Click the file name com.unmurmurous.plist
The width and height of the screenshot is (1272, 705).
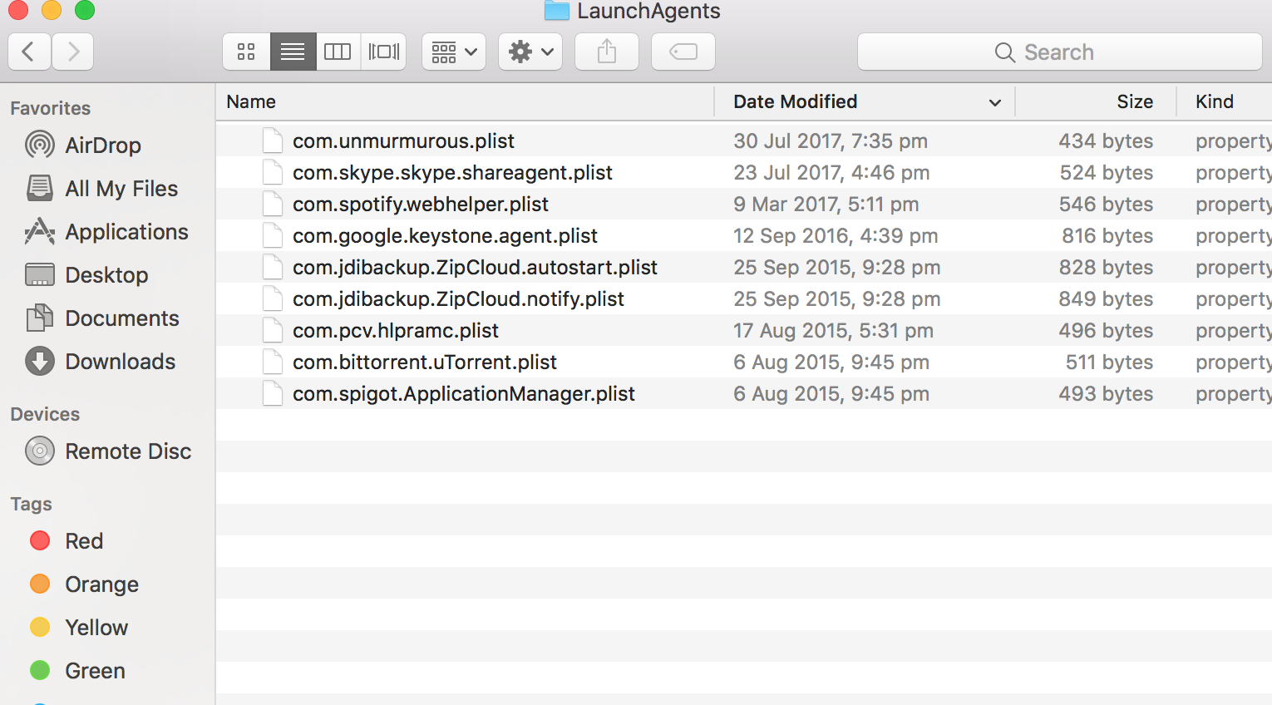[403, 141]
